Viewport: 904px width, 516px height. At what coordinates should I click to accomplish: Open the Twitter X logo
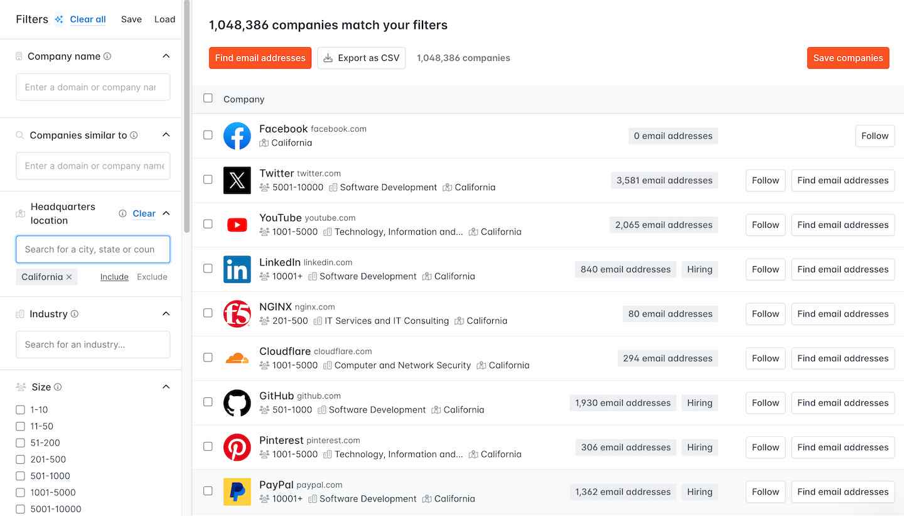coord(237,180)
